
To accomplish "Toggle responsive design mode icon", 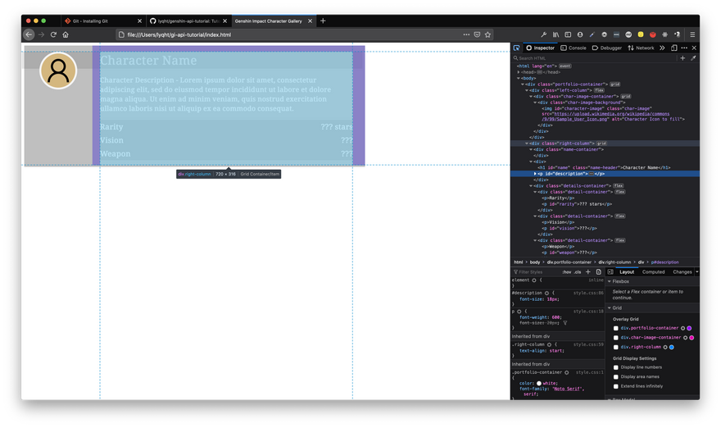I will 673,48.
